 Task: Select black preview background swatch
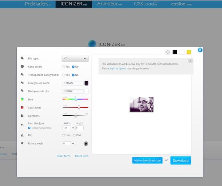click(x=175, y=52)
